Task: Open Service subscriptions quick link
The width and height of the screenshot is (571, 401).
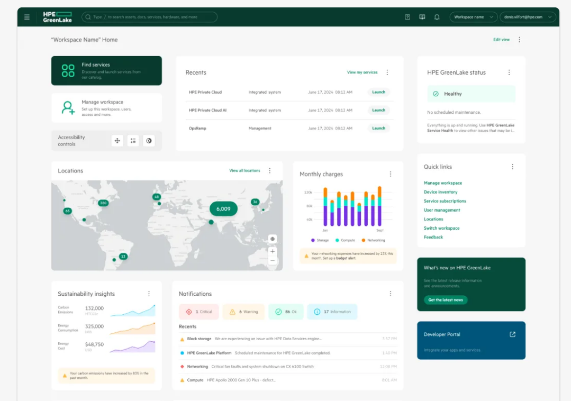Action: [445, 201]
